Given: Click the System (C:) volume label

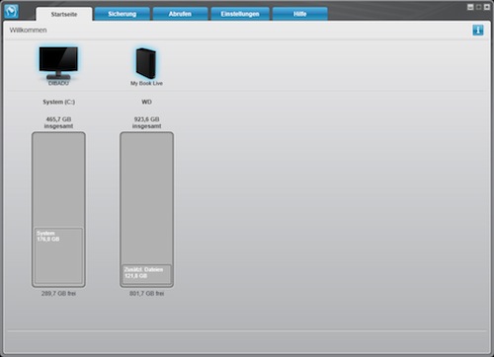Looking at the screenshot, I should [58, 102].
